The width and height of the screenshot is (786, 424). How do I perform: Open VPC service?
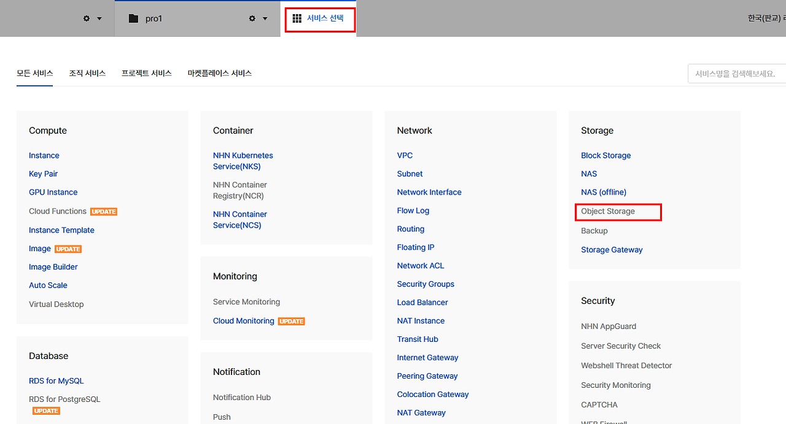pyautogui.click(x=405, y=155)
